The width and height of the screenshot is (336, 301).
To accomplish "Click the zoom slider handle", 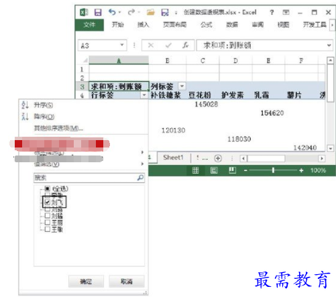I will (273, 170).
